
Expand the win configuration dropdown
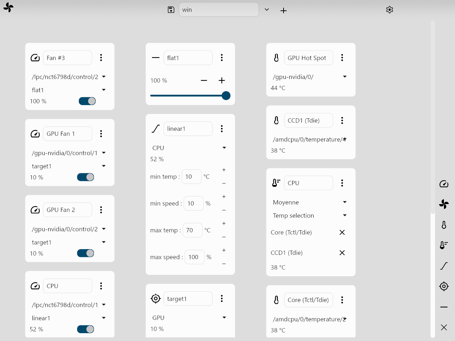(267, 10)
